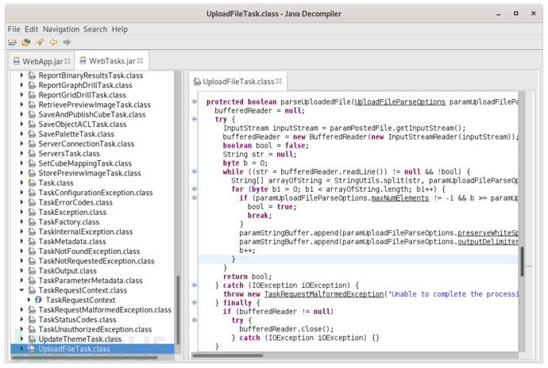
Task: Click the Open File toolbar icon
Action: (x=13, y=42)
